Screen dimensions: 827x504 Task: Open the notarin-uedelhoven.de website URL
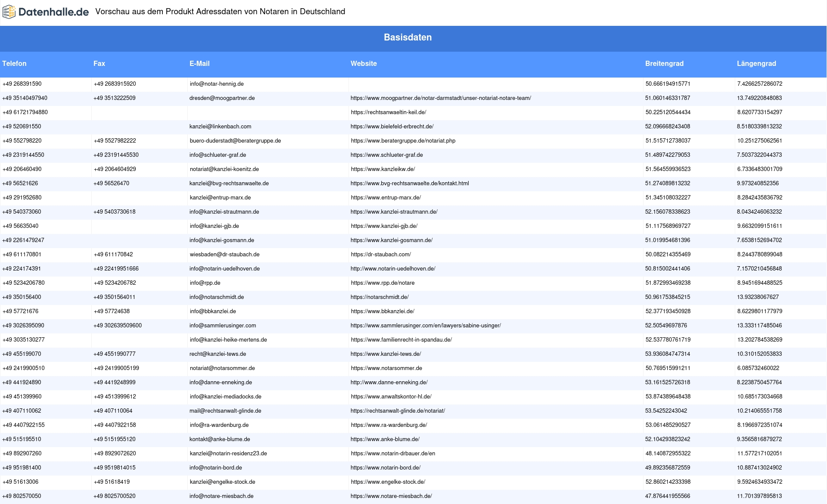pos(393,269)
